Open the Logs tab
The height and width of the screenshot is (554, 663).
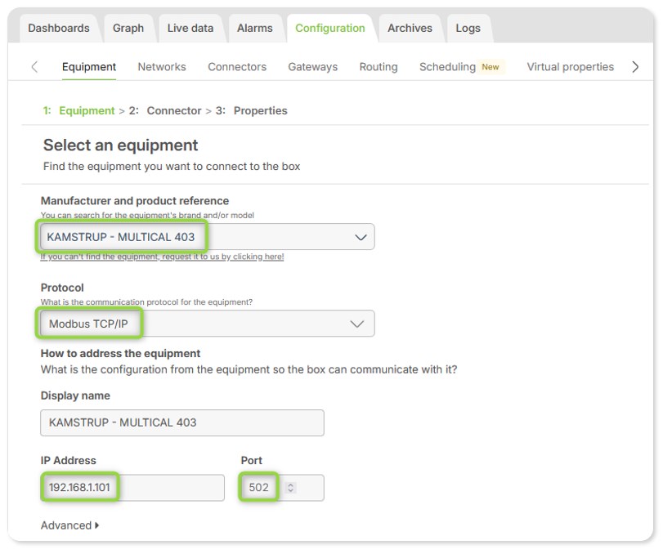click(468, 29)
